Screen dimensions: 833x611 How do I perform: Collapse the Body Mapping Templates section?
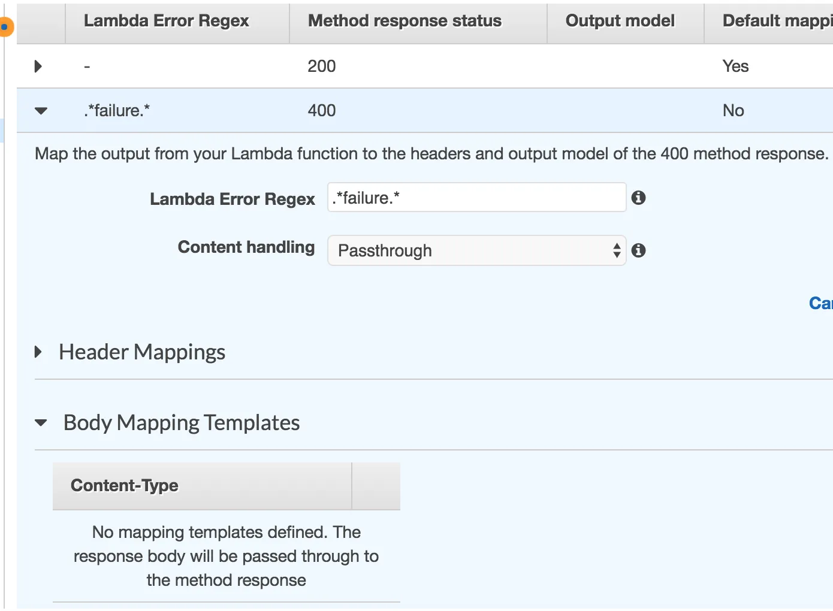[x=41, y=423]
